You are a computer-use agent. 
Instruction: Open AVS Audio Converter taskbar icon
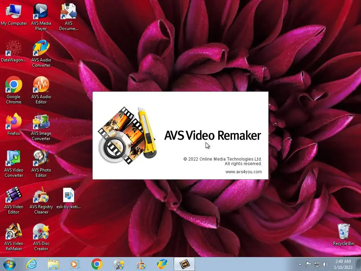tap(162, 264)
